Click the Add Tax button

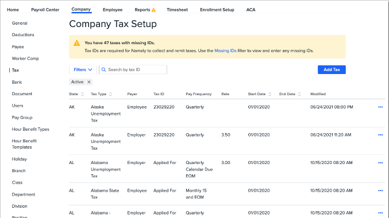tap(332, 69)
